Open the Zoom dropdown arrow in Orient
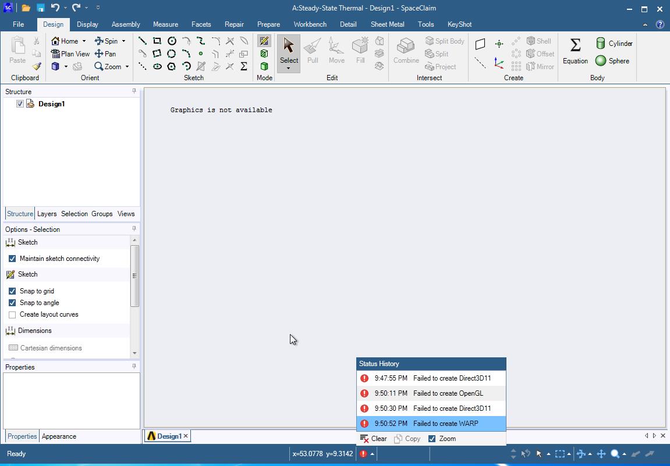Image resolution: width=670 pixels, height=466 pixels. 127,66
